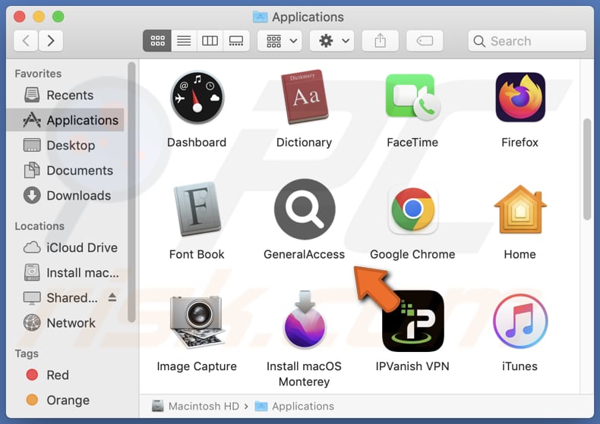600x424 pixels.
Task: Switch to icon view
Action: tap(157, 40)
